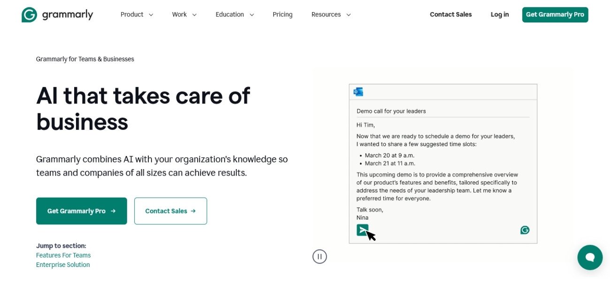
Task: Click the Outlook icon in demo email
Action: [358, 92]
